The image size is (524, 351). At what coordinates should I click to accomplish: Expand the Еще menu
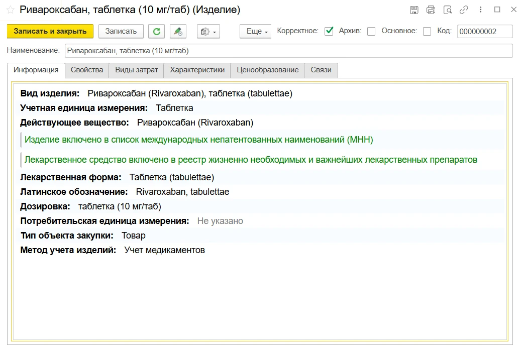click(256, 32)
